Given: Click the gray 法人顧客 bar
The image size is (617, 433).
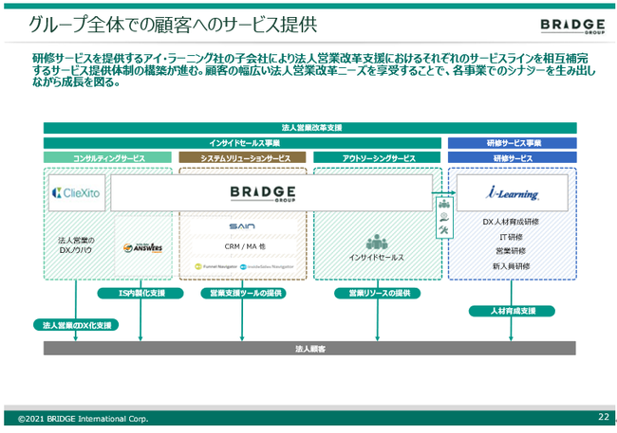Looking at the screenshot, I should 309,349.
